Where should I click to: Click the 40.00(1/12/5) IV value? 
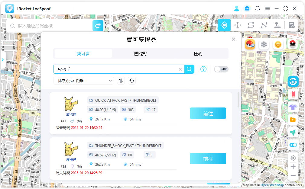[102, 110]
